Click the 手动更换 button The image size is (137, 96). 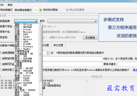[90, 37]
